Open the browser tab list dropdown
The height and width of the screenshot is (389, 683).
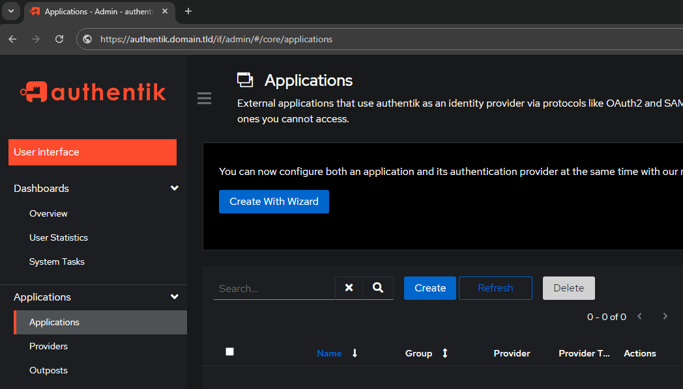[11, 11]
